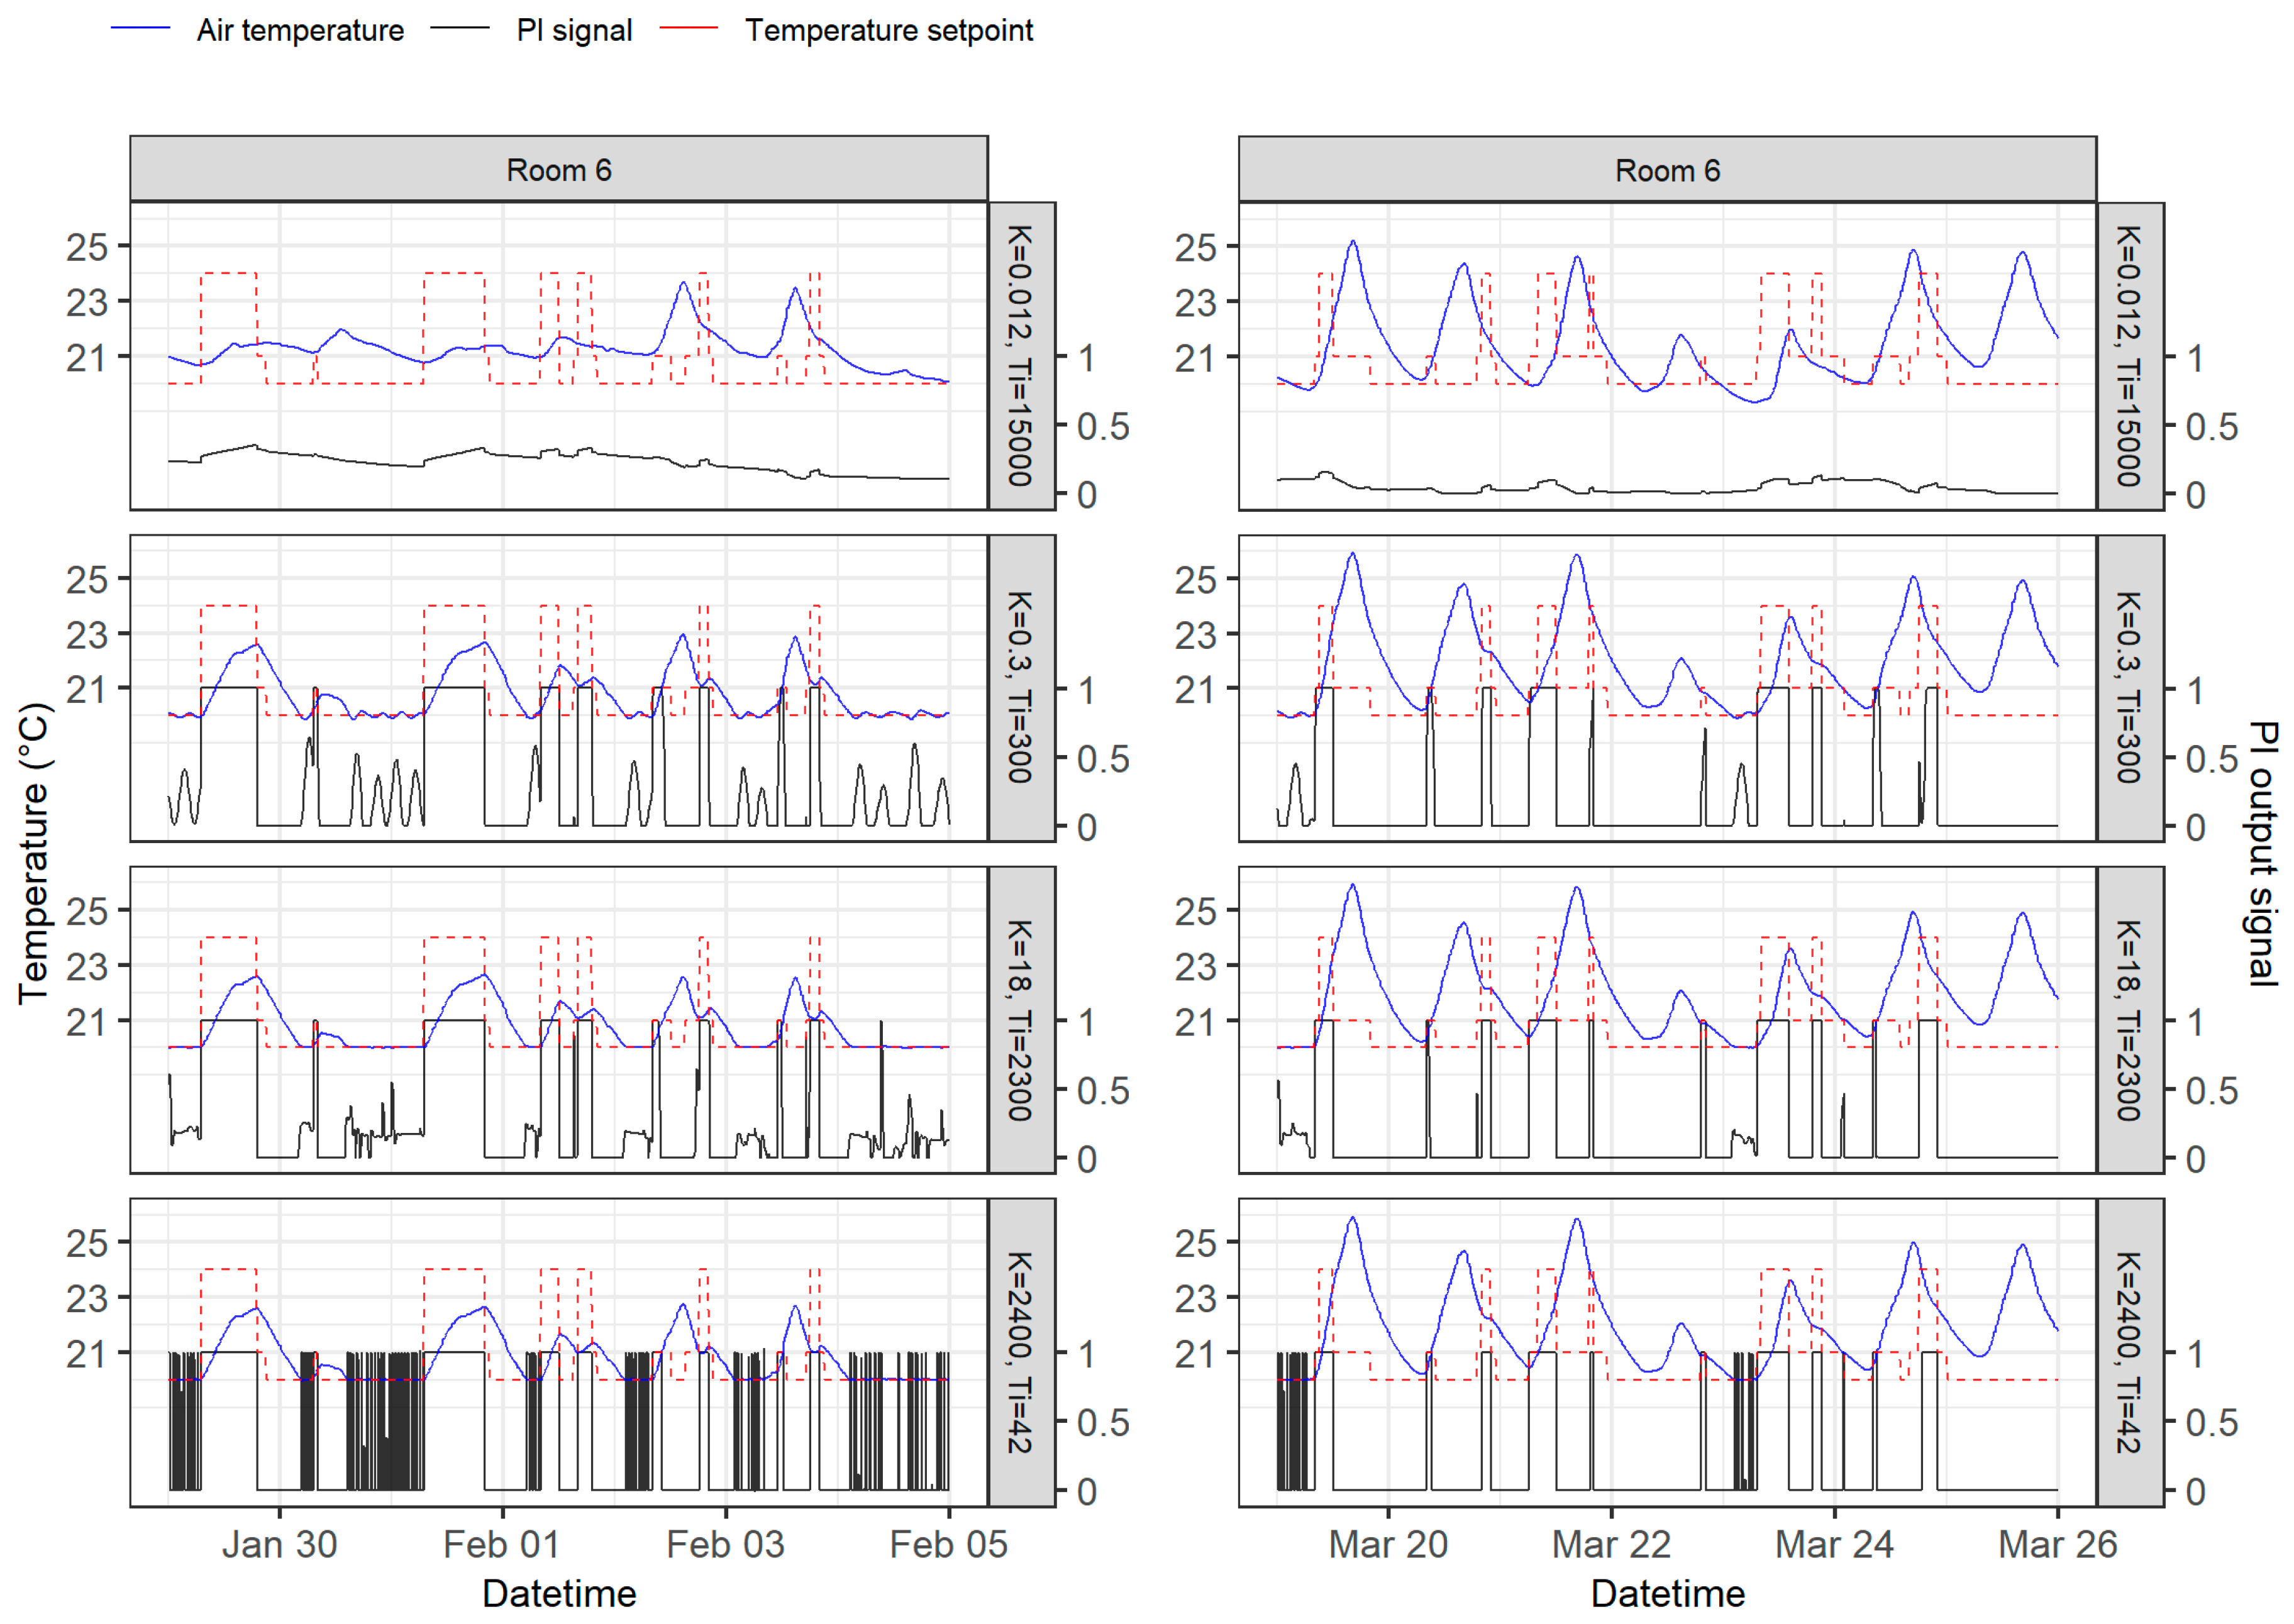Click the Mar 22 x-axis tick label
The image size is (2294, 1624).
click(x=1611, y=1544)
